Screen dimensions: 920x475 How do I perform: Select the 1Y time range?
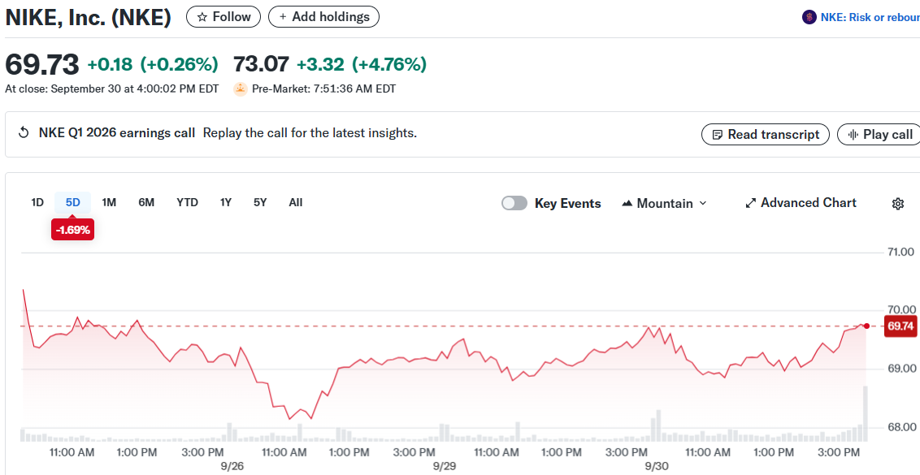pos(226,202)
